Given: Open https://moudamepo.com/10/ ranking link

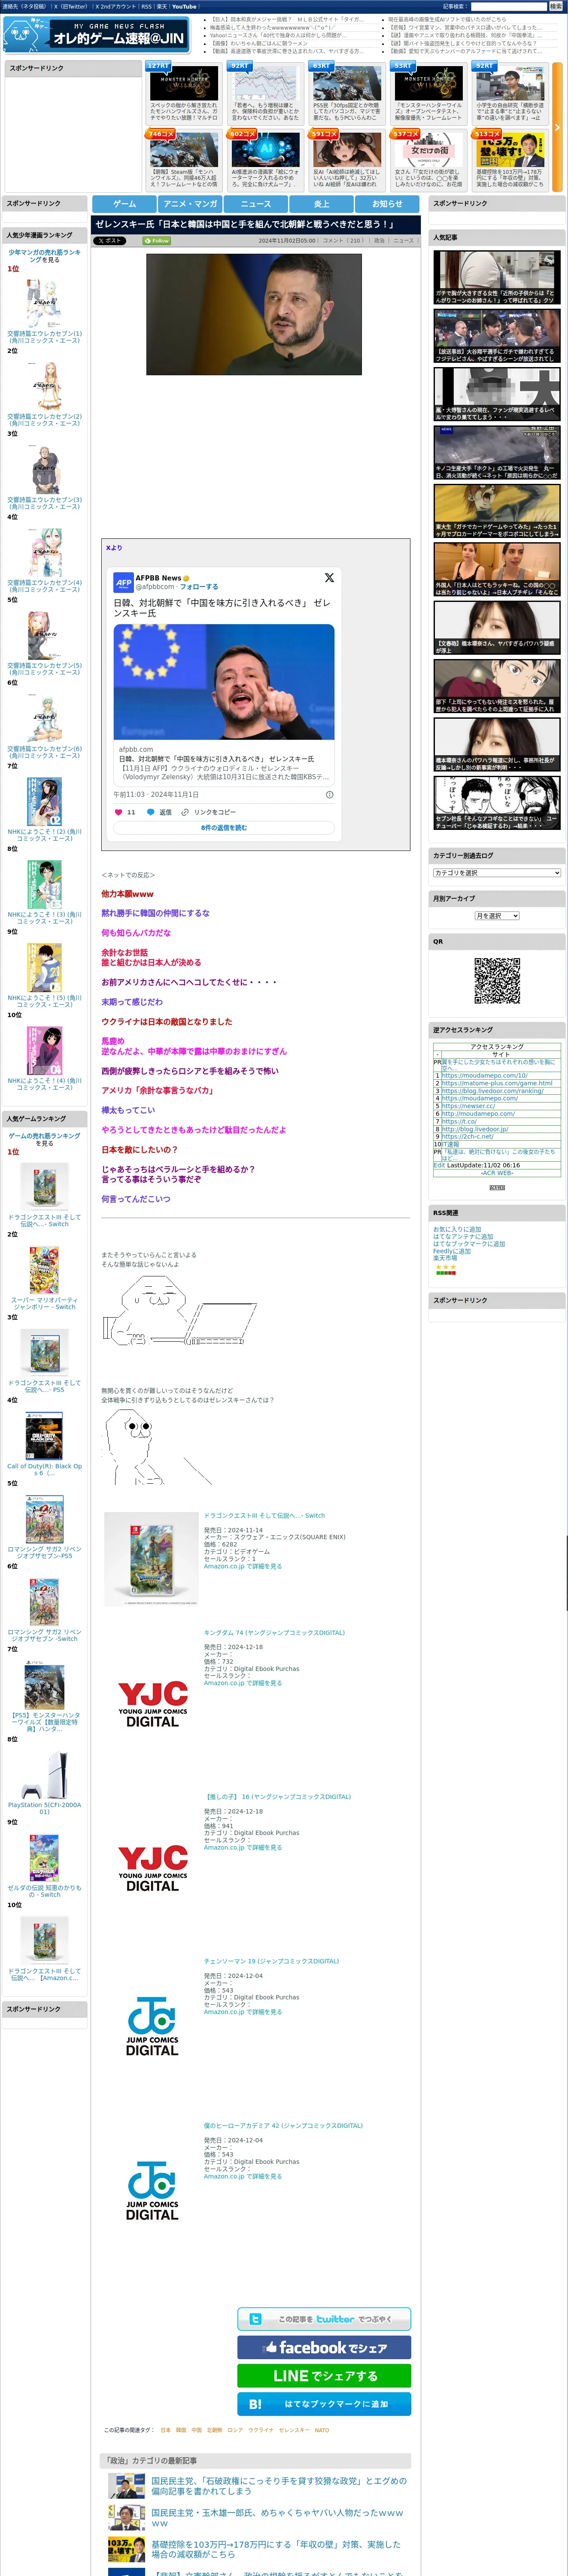Looking at the screenshot, I should (485, 1076).
